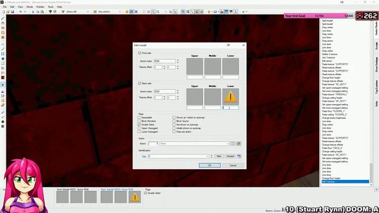Screen dimensions: 379x213
Task: Open the File menu
Action: 5,7
